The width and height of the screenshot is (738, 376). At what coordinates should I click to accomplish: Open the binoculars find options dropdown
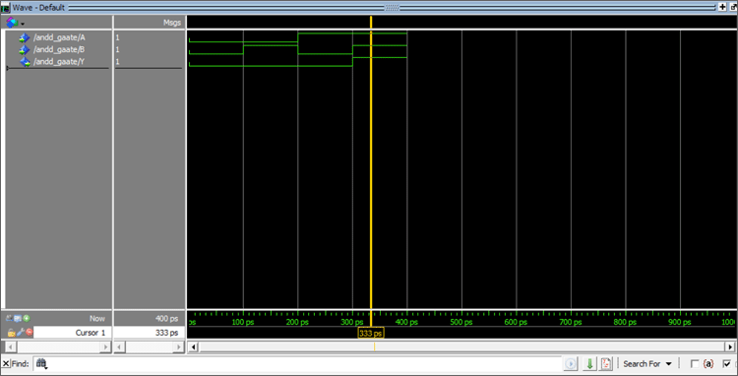point(42,364)
